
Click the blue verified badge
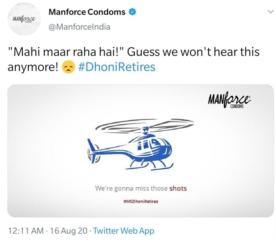pyautogui.click(x=133, y=12)
